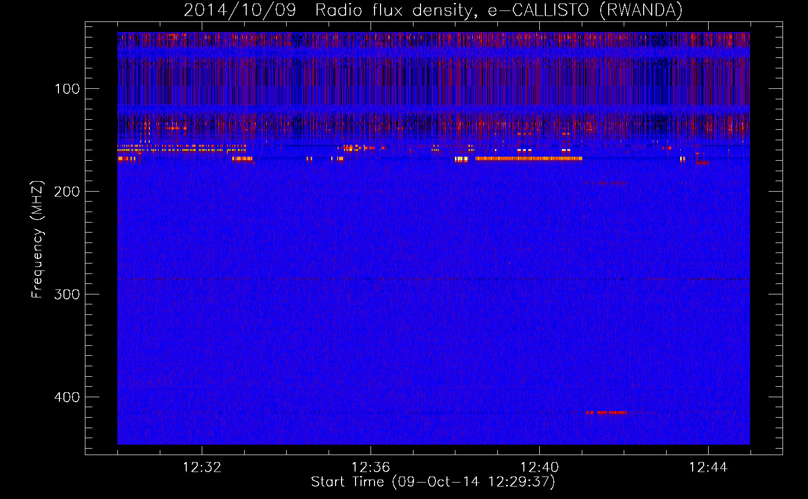808x499 pixels.
Task: Click the 12:44 time tick label
Action: 708,468
